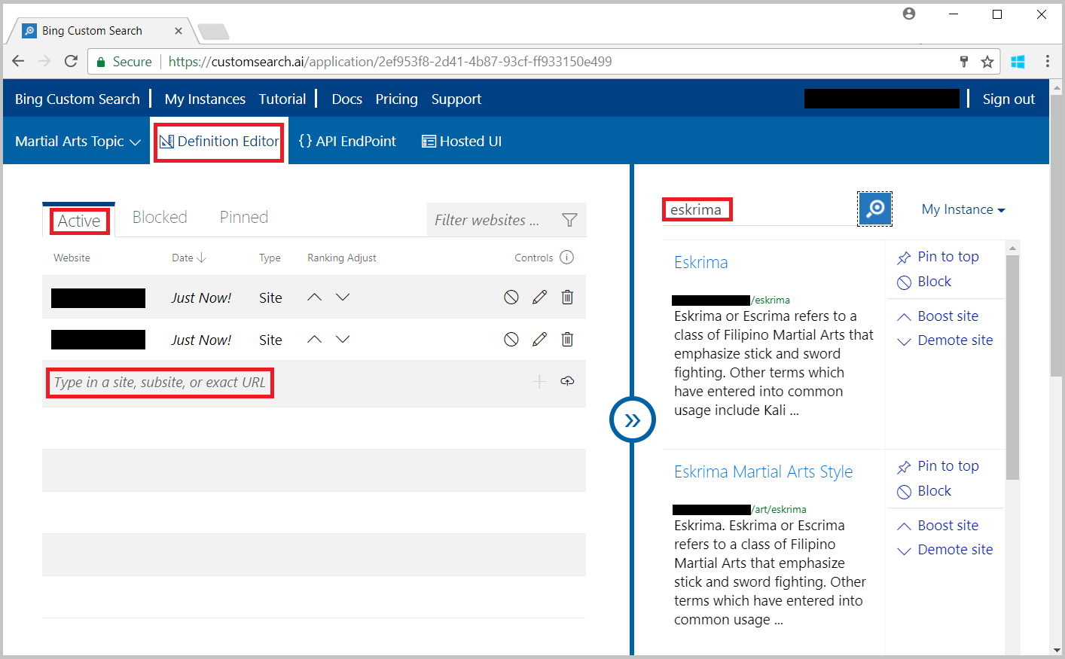Block the second website row
The width and height of the screenshot is (1065, 659).
click(511, 340)
